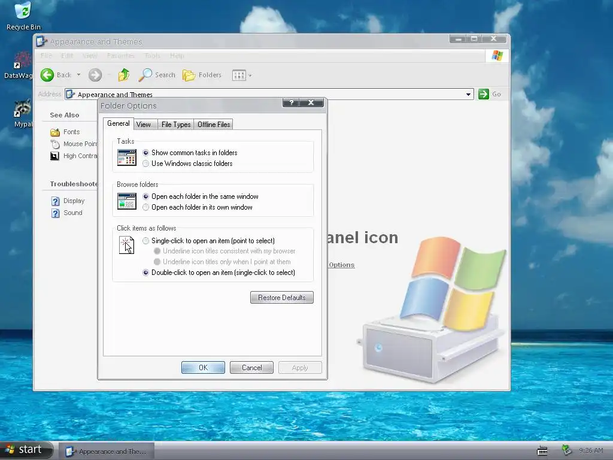Click the Tasks section folder icon
This screenshot has width=613, height=460.
pyautogui.click(x=127, y=158)
